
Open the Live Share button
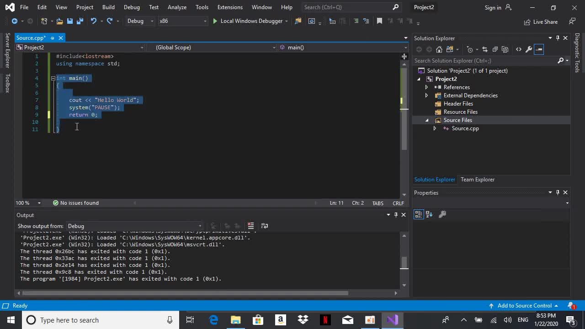pos(541,21)
